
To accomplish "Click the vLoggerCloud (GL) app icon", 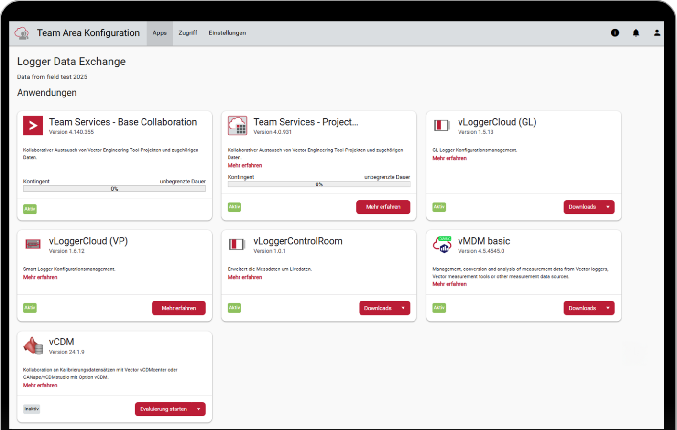I will click(442, 126).
